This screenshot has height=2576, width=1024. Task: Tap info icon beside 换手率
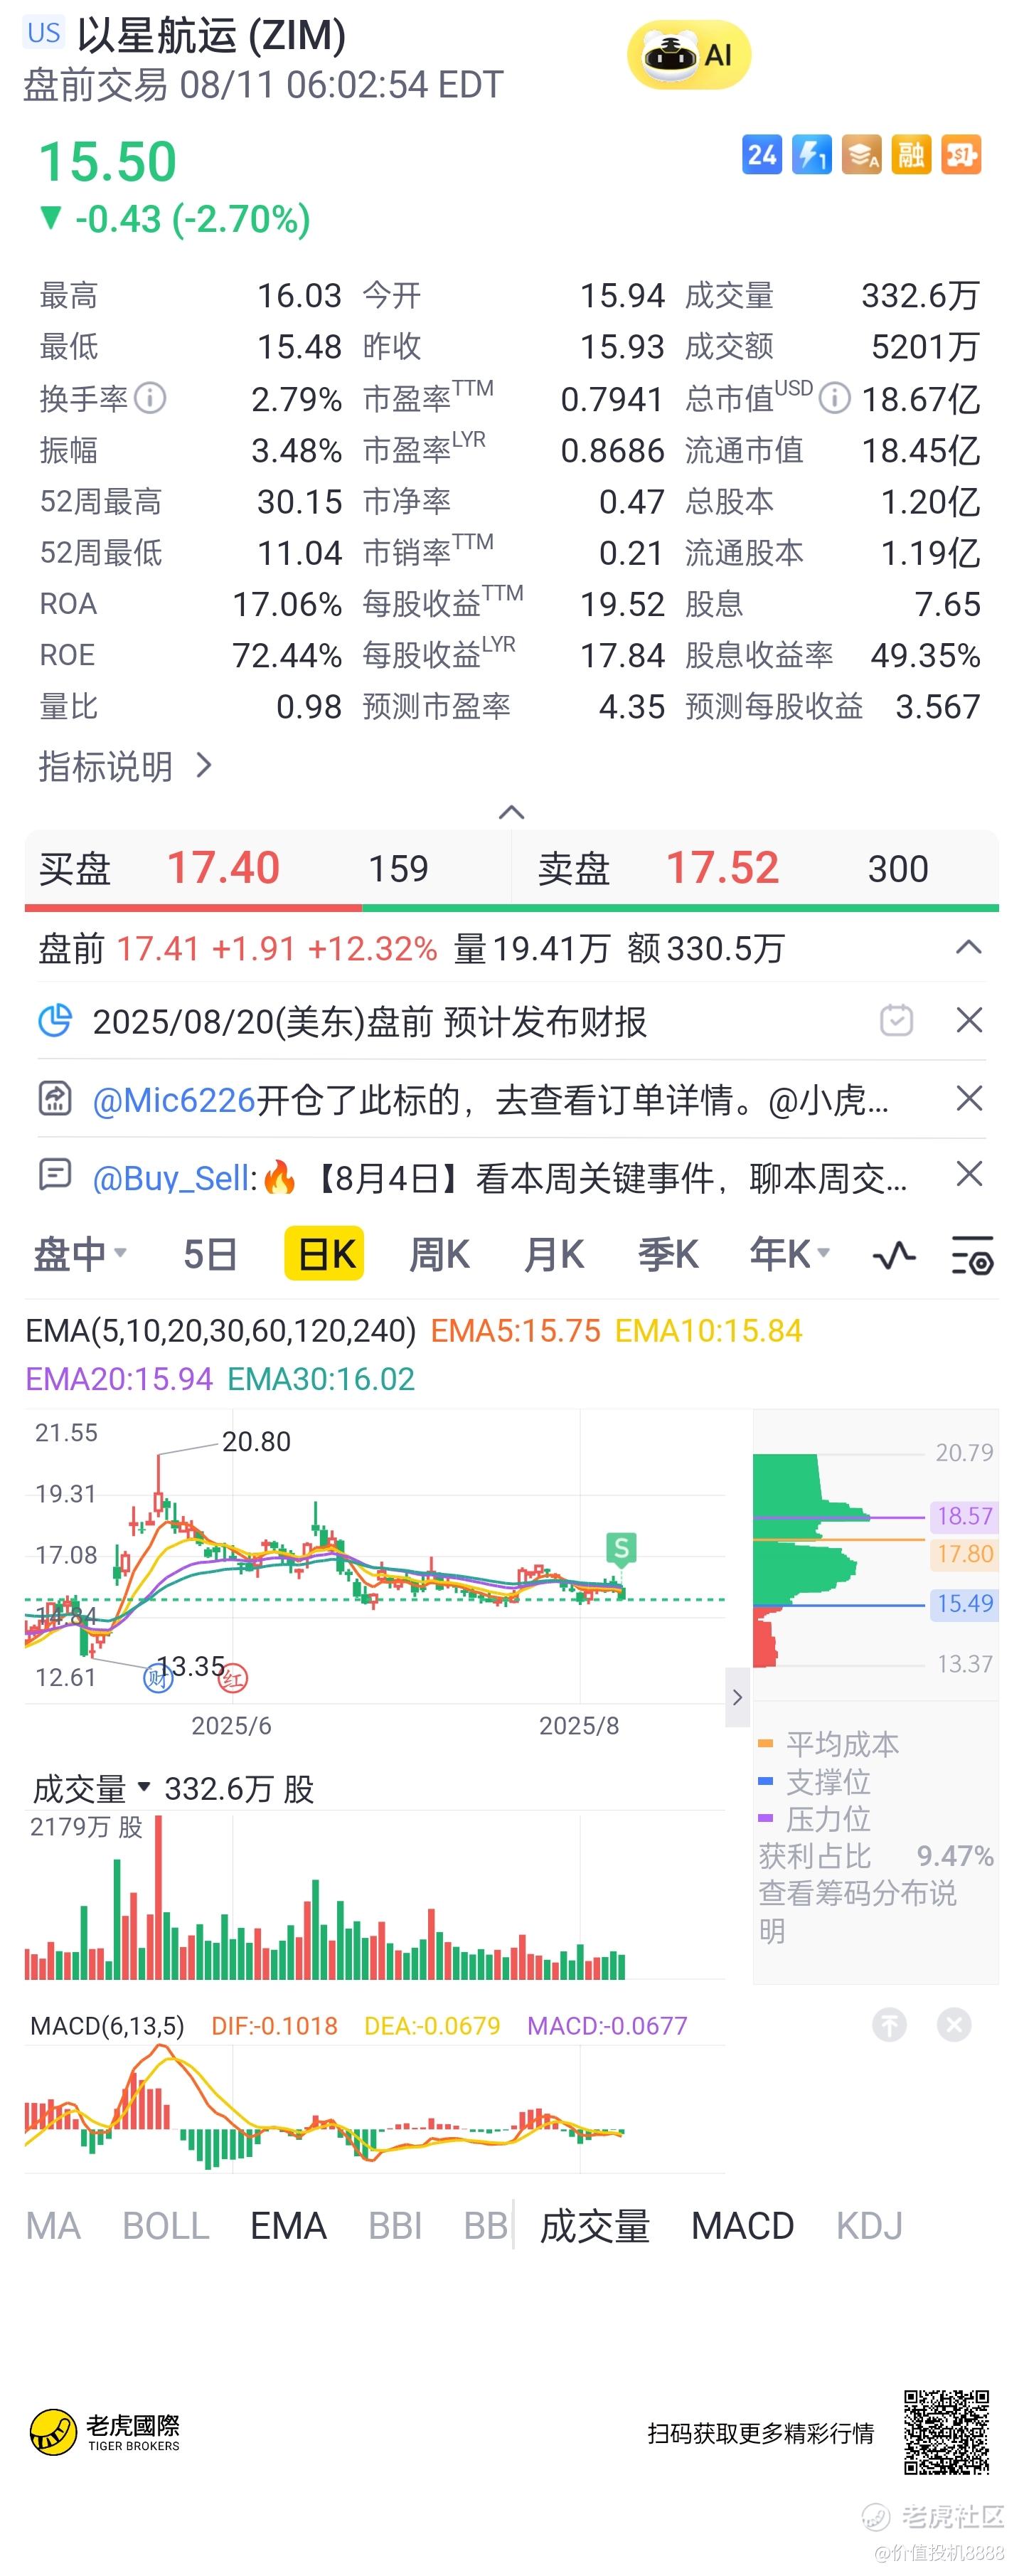tap(150, 398)
